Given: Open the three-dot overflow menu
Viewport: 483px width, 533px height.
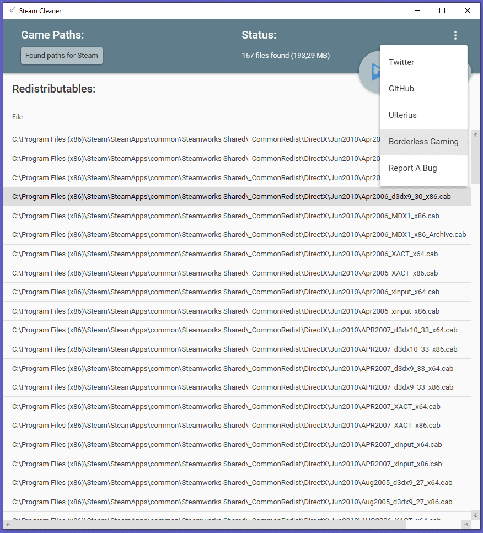Looking at the screenshot, I should click(x=455, y=35).
